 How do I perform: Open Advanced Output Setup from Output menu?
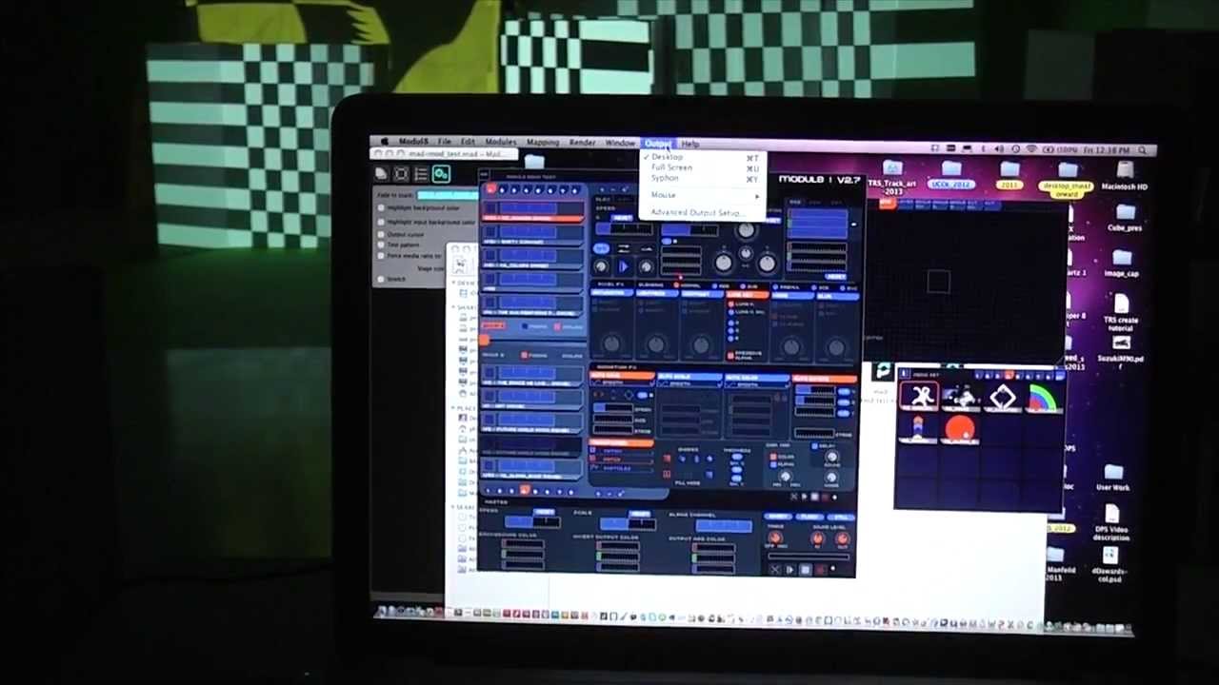(702, 212)
